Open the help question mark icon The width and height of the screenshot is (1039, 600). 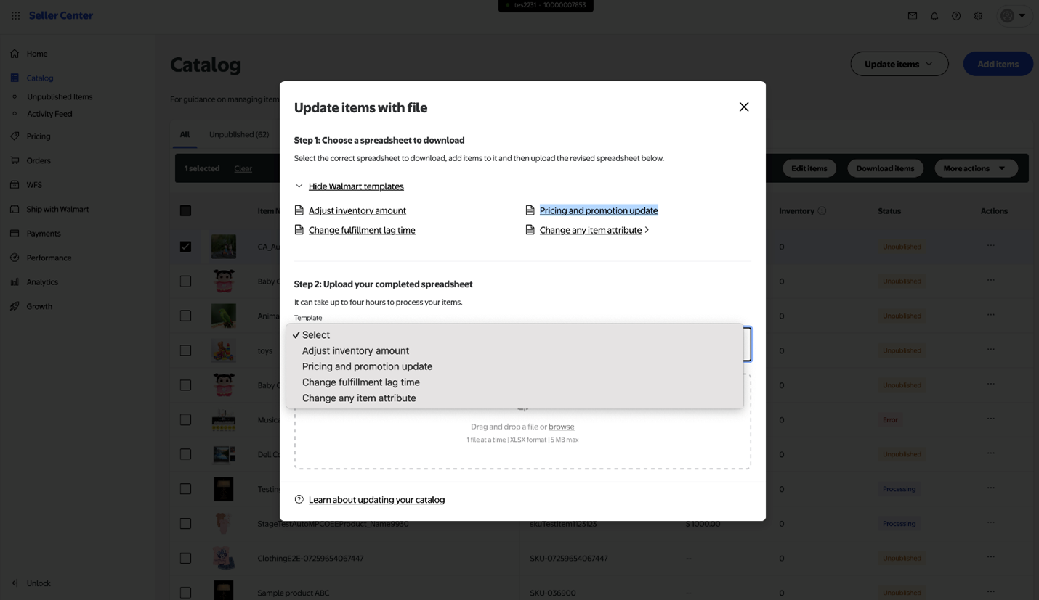[956, 16]
